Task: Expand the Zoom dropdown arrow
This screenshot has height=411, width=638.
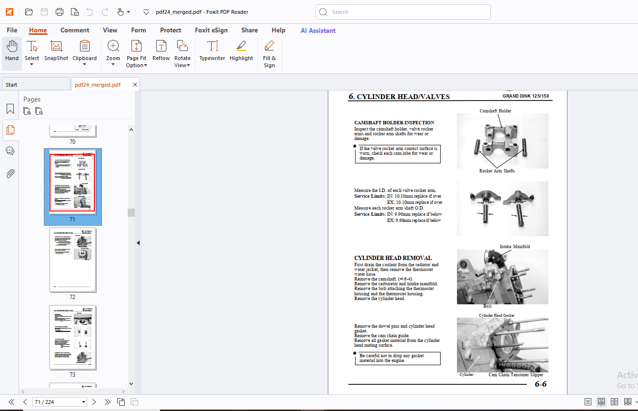Action: tap(113, 65)
